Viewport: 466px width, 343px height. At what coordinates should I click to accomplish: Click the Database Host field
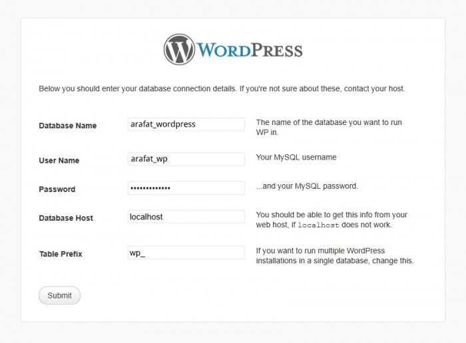click(186, 217)
